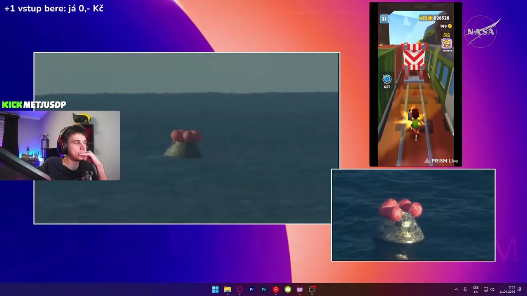Click the NASA logo overlay
The image size is (527, 296).
(x=481, y=32)
